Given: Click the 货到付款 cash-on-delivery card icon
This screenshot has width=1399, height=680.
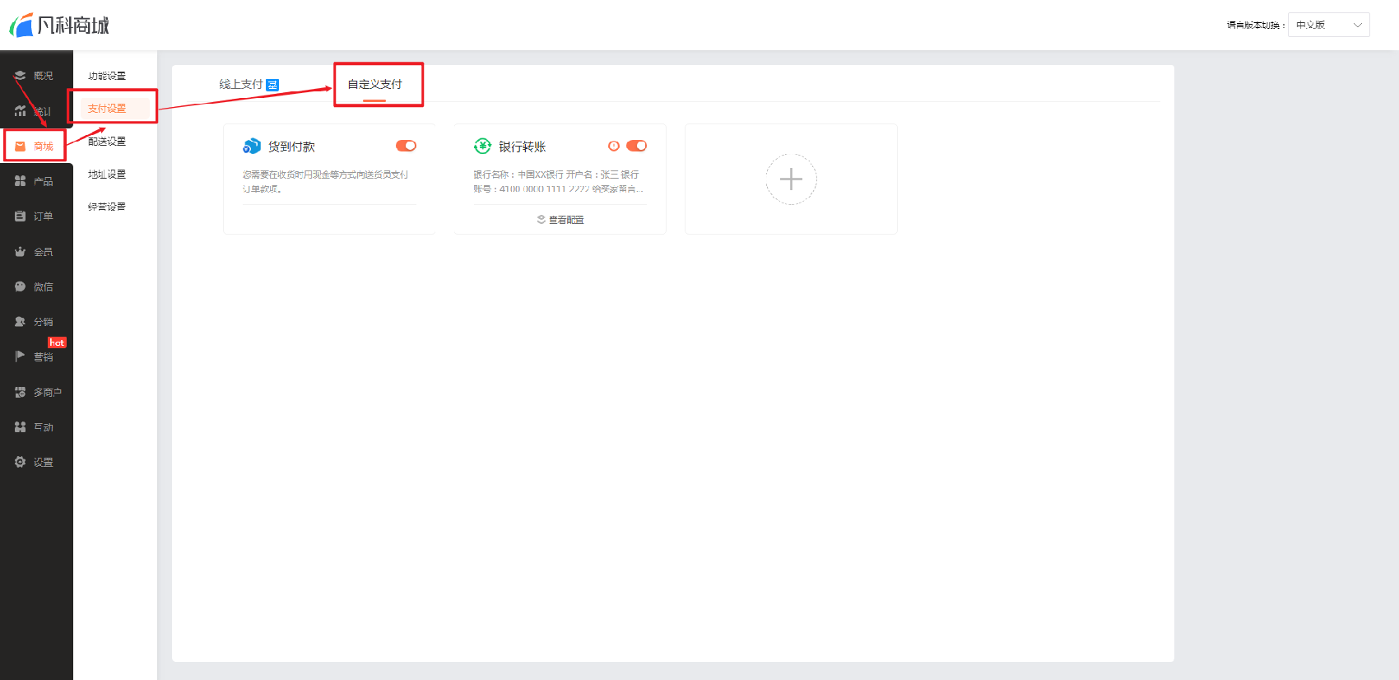Looking at the screenshot, I should point(252,147).
